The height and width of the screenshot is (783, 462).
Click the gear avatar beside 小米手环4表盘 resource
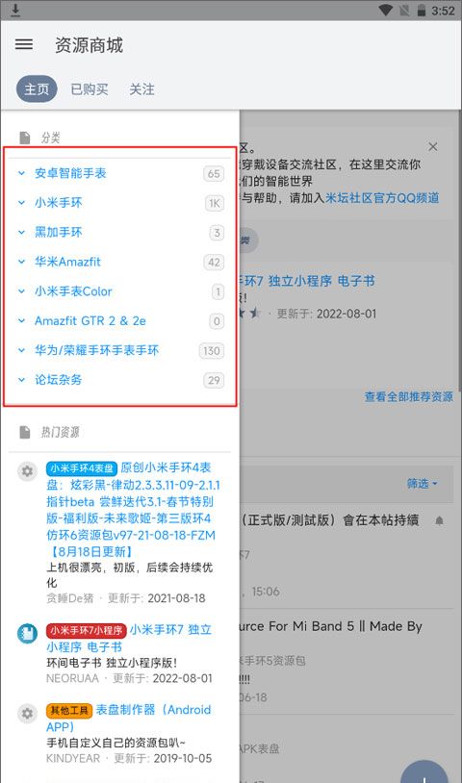(27, 471)
